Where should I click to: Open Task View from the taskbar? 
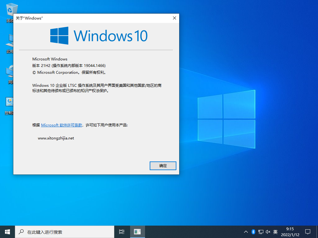tap(121, 231)
